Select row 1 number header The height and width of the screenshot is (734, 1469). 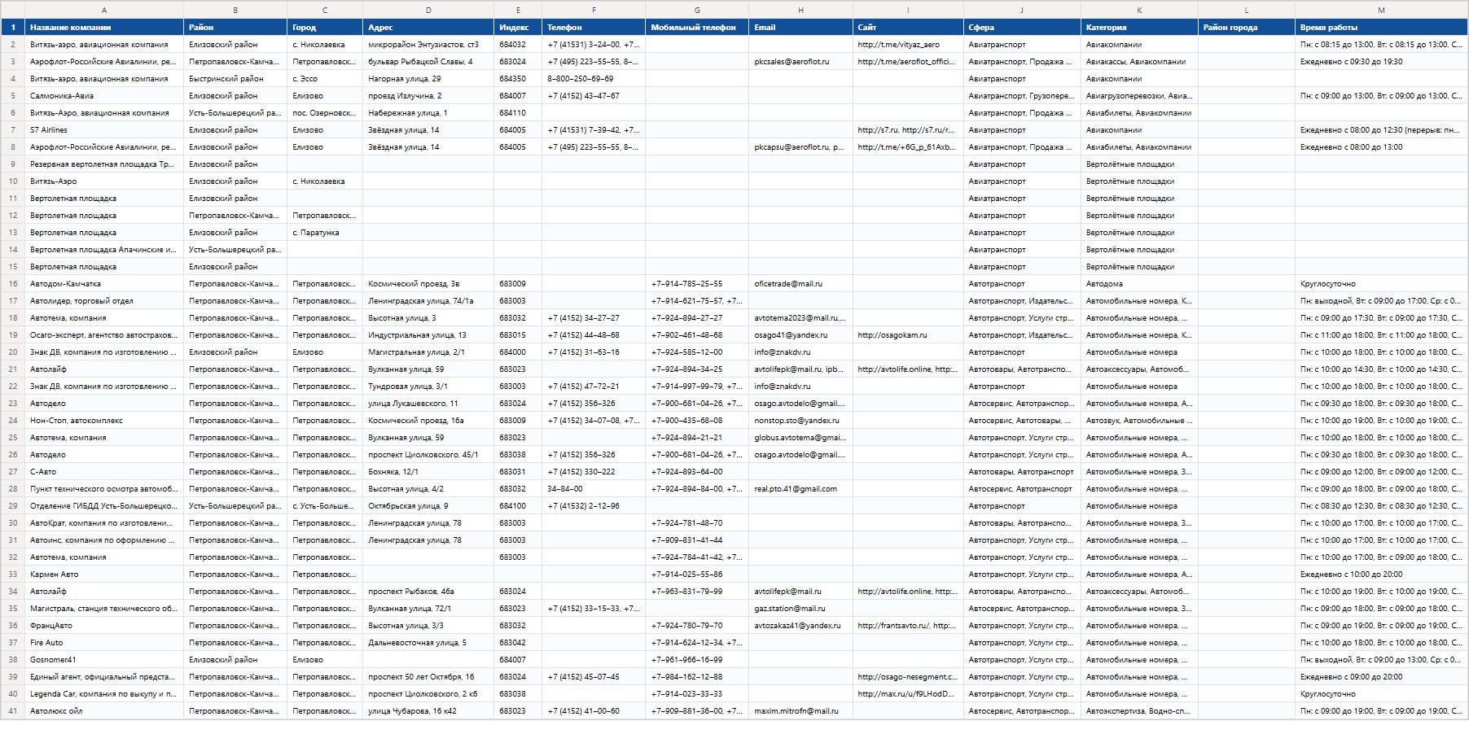(x=12, y=27)
